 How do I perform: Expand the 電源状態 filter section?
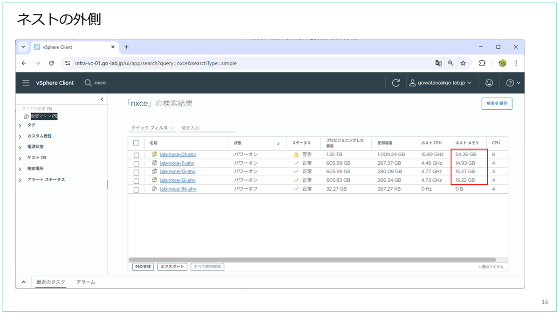coord(20,147)
